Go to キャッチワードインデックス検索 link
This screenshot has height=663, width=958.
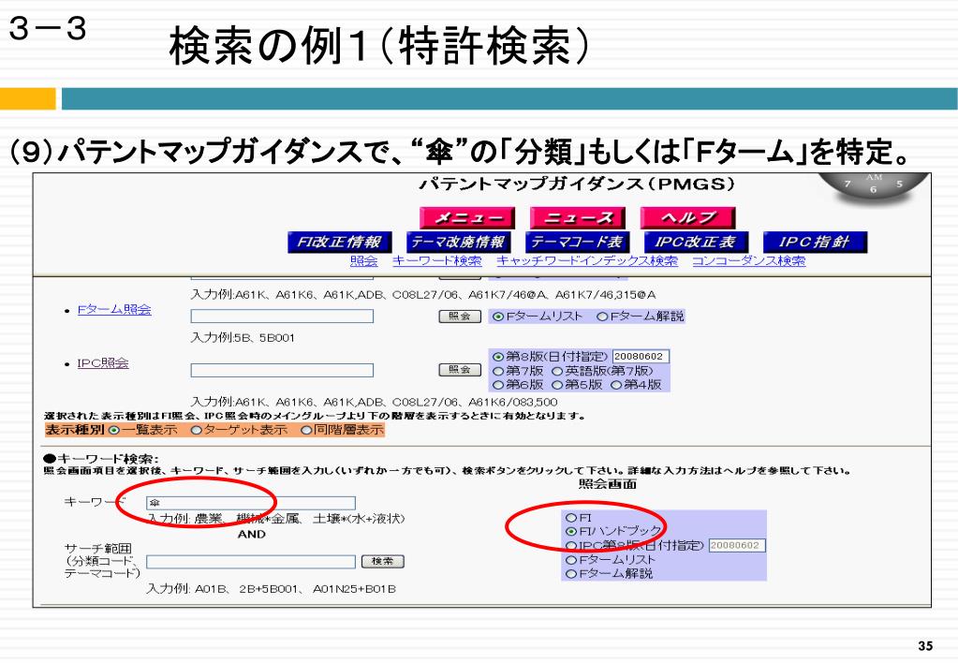click(x=587, y=261)
